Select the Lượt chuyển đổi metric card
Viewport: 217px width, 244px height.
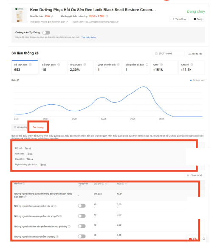tap(108, 68)
